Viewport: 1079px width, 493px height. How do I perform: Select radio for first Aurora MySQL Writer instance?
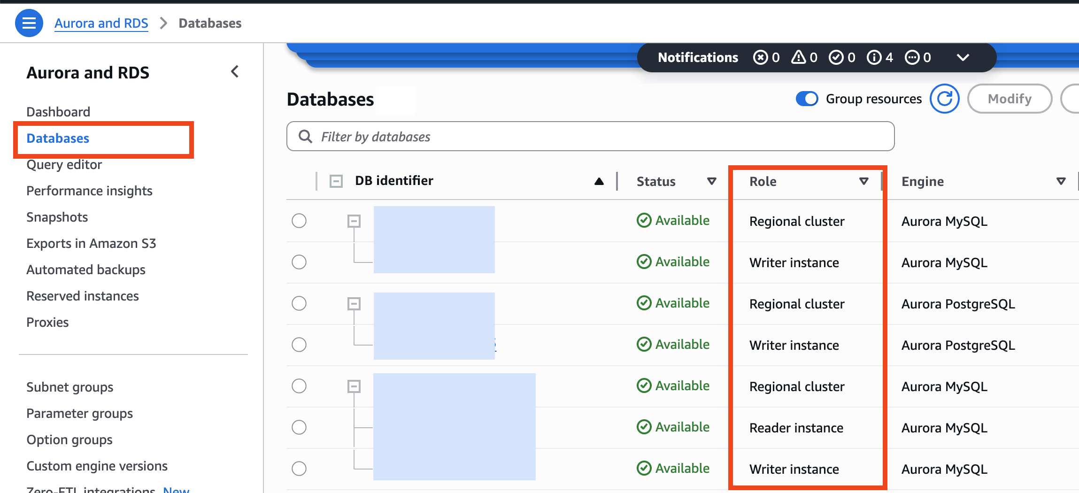[x=299, y=262]
